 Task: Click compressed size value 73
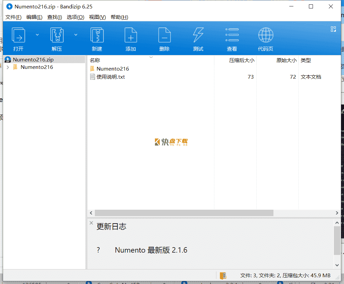click(x=251, y=77)
